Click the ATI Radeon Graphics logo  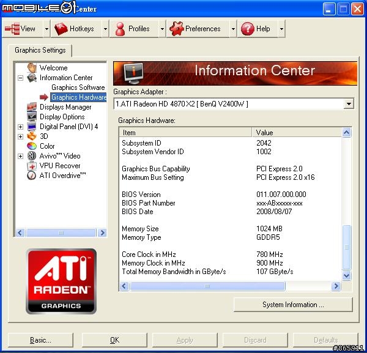click(x=61, y=281)
